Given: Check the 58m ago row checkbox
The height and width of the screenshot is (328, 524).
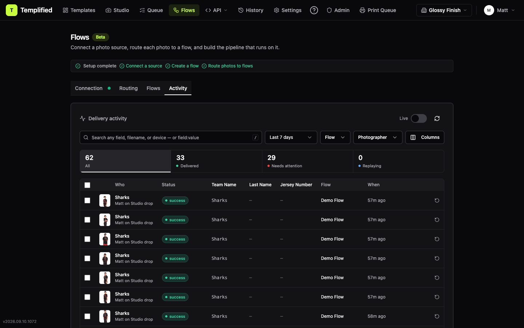Looking at the screenshot, I should [87, 316].
